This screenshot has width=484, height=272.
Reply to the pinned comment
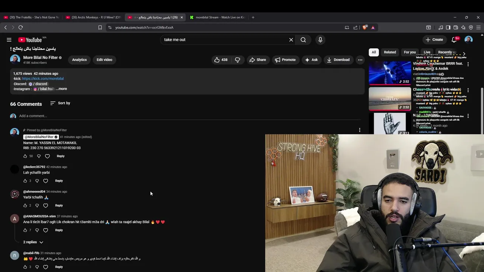60,156
